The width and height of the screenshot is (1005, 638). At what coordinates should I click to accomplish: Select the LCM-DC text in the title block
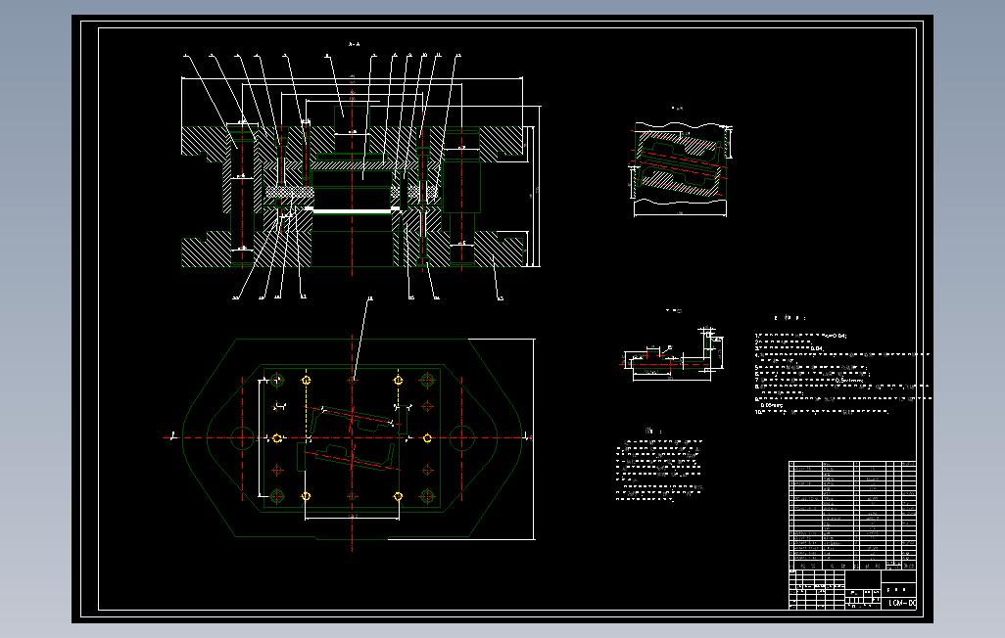point(902,604)
